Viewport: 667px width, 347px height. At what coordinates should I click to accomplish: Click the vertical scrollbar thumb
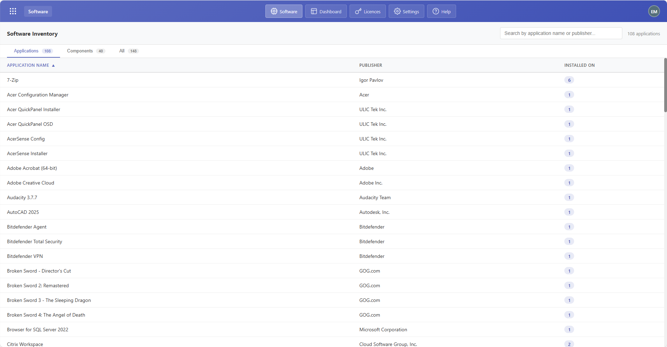click(x=665, y=85)
